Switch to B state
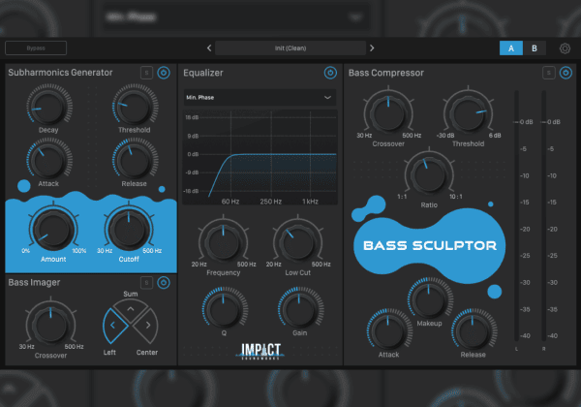This screenshot has width=581, height=407. tap(535, 48)
